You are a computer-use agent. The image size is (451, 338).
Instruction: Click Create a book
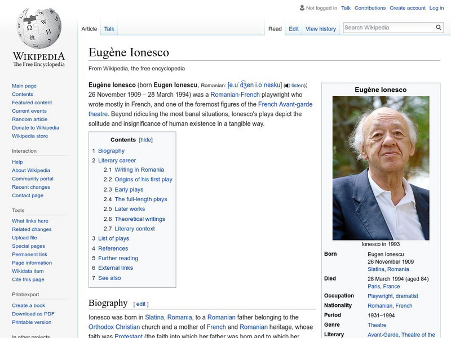click(29, 305)
